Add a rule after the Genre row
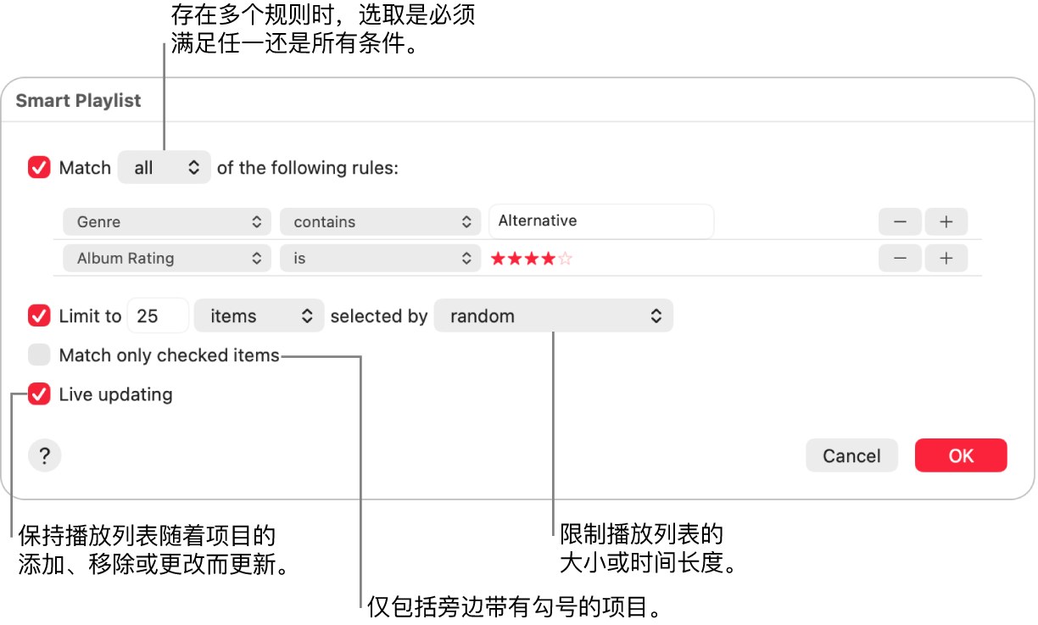 click(946, 222)
